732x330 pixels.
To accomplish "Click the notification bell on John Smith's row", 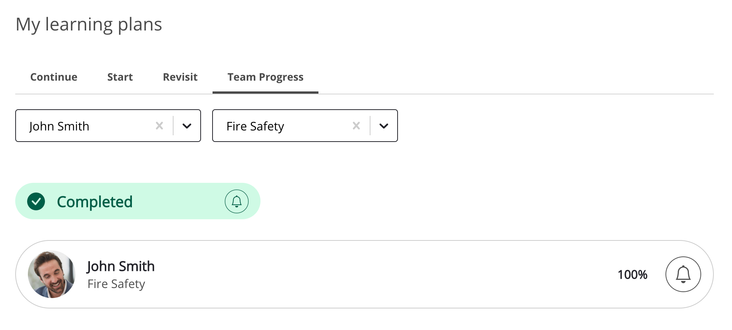I will [683, 274].
